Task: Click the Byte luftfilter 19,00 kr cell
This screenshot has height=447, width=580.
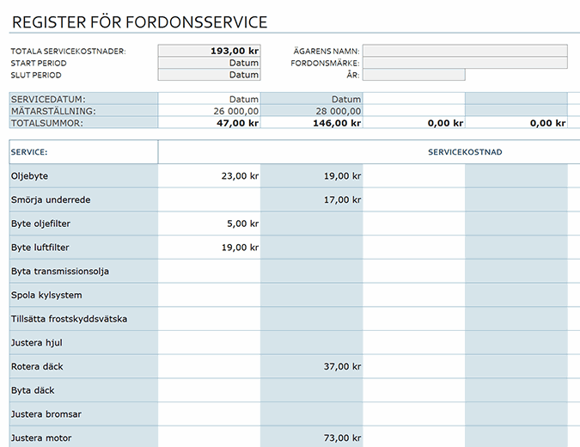Action: [209, 248]
